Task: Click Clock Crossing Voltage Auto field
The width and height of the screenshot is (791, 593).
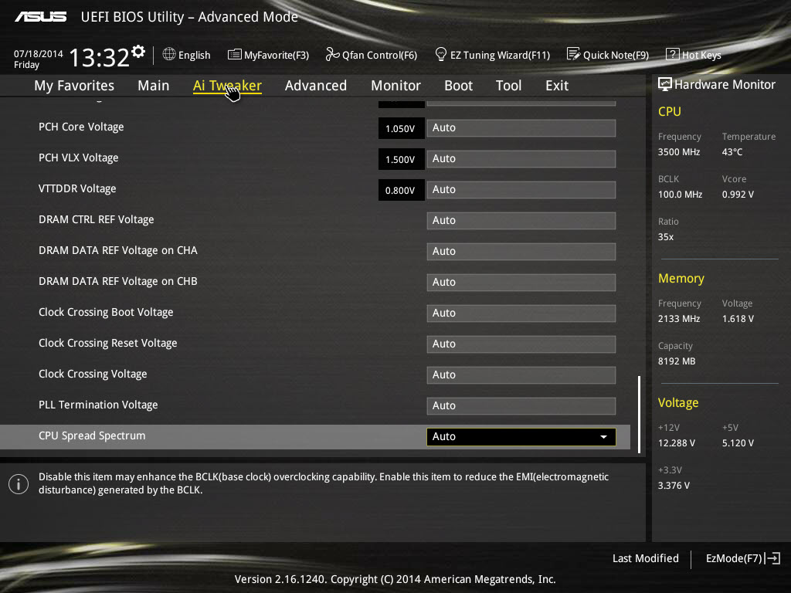Action: (x=521, y=374)
